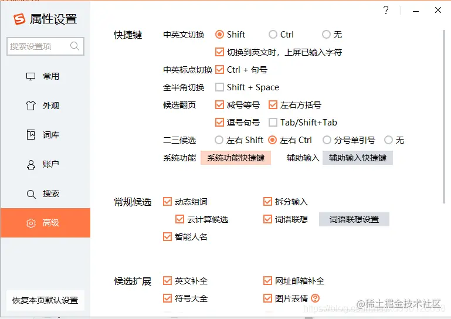
Task: Enable Tab/Shift+Tab page turning
Action: [x=273, y=123]
